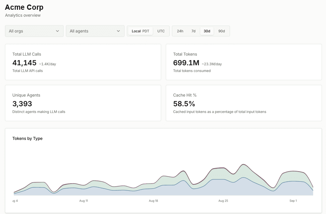Click the Cache Hit % card title
The image size is (326, 214).
click(x=185, y=95)
